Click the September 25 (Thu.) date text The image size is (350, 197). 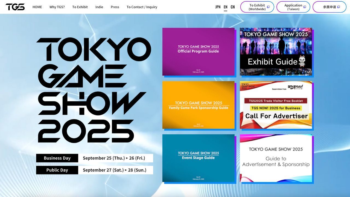click(104, 158)
